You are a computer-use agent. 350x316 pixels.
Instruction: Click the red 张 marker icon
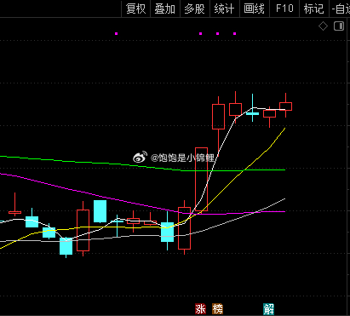click(x=200, y=309)
